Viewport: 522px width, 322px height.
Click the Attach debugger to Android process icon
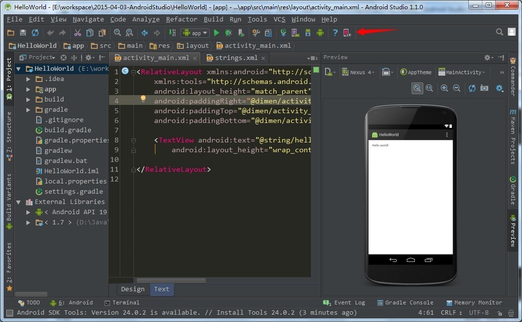pos(241,33)
